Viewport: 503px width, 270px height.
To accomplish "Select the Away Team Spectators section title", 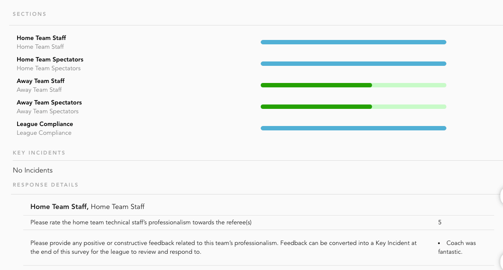I will [x=49, y=102].
